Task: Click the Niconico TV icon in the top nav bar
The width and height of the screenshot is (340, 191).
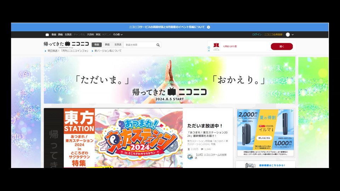Action: (47, 35)
